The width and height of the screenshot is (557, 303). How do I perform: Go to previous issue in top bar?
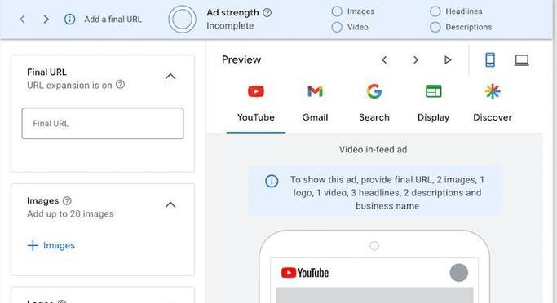pyautogui.click(x=22, y=20)
